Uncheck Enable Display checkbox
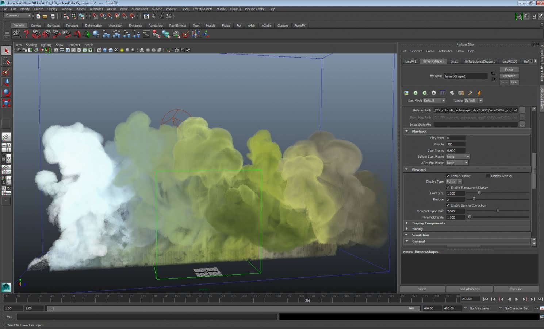The image size is (544, 329). 448,176
